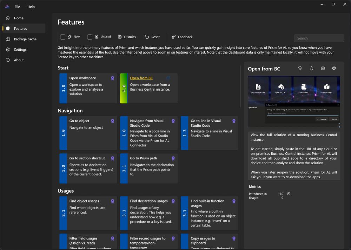Screen dimensions: 351x250
Task: Click the Navigation section heading
Action: pos(70,111)
